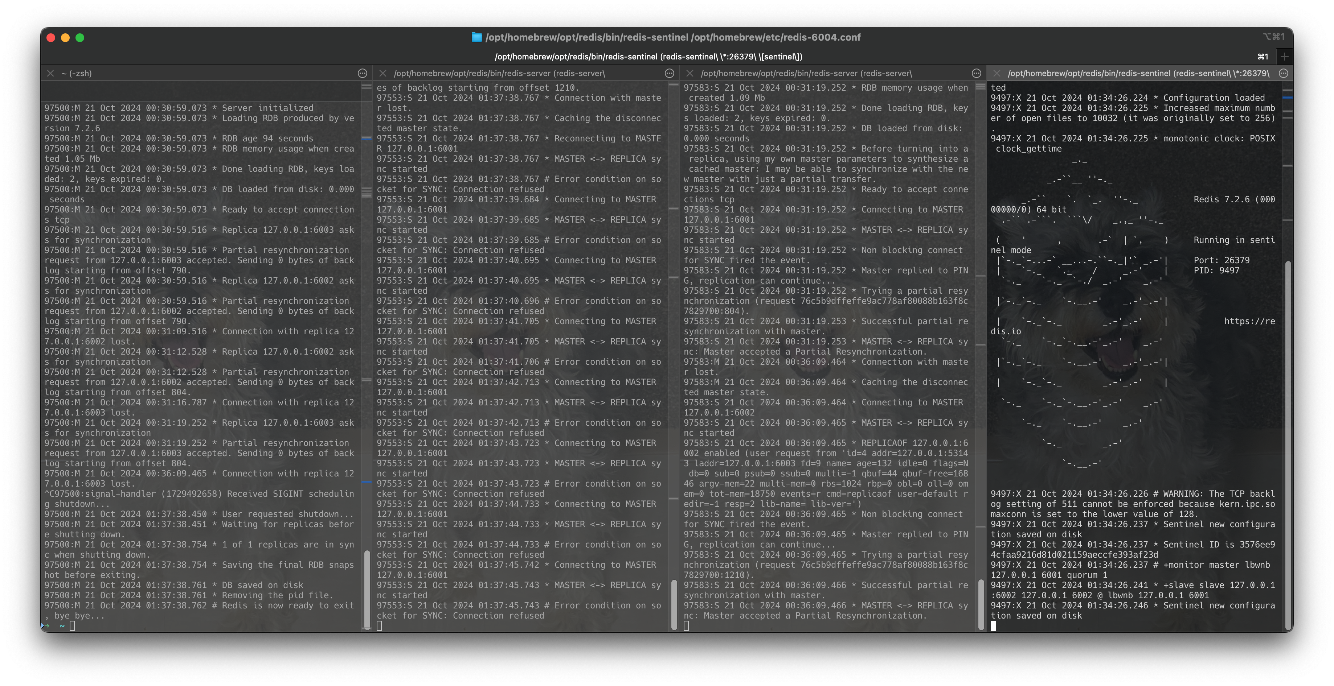This screenshot has width=1334, height=686.
Task: Open the zsh pane's ellipsis dropdown menu
Action: click(x=361, y=74)
